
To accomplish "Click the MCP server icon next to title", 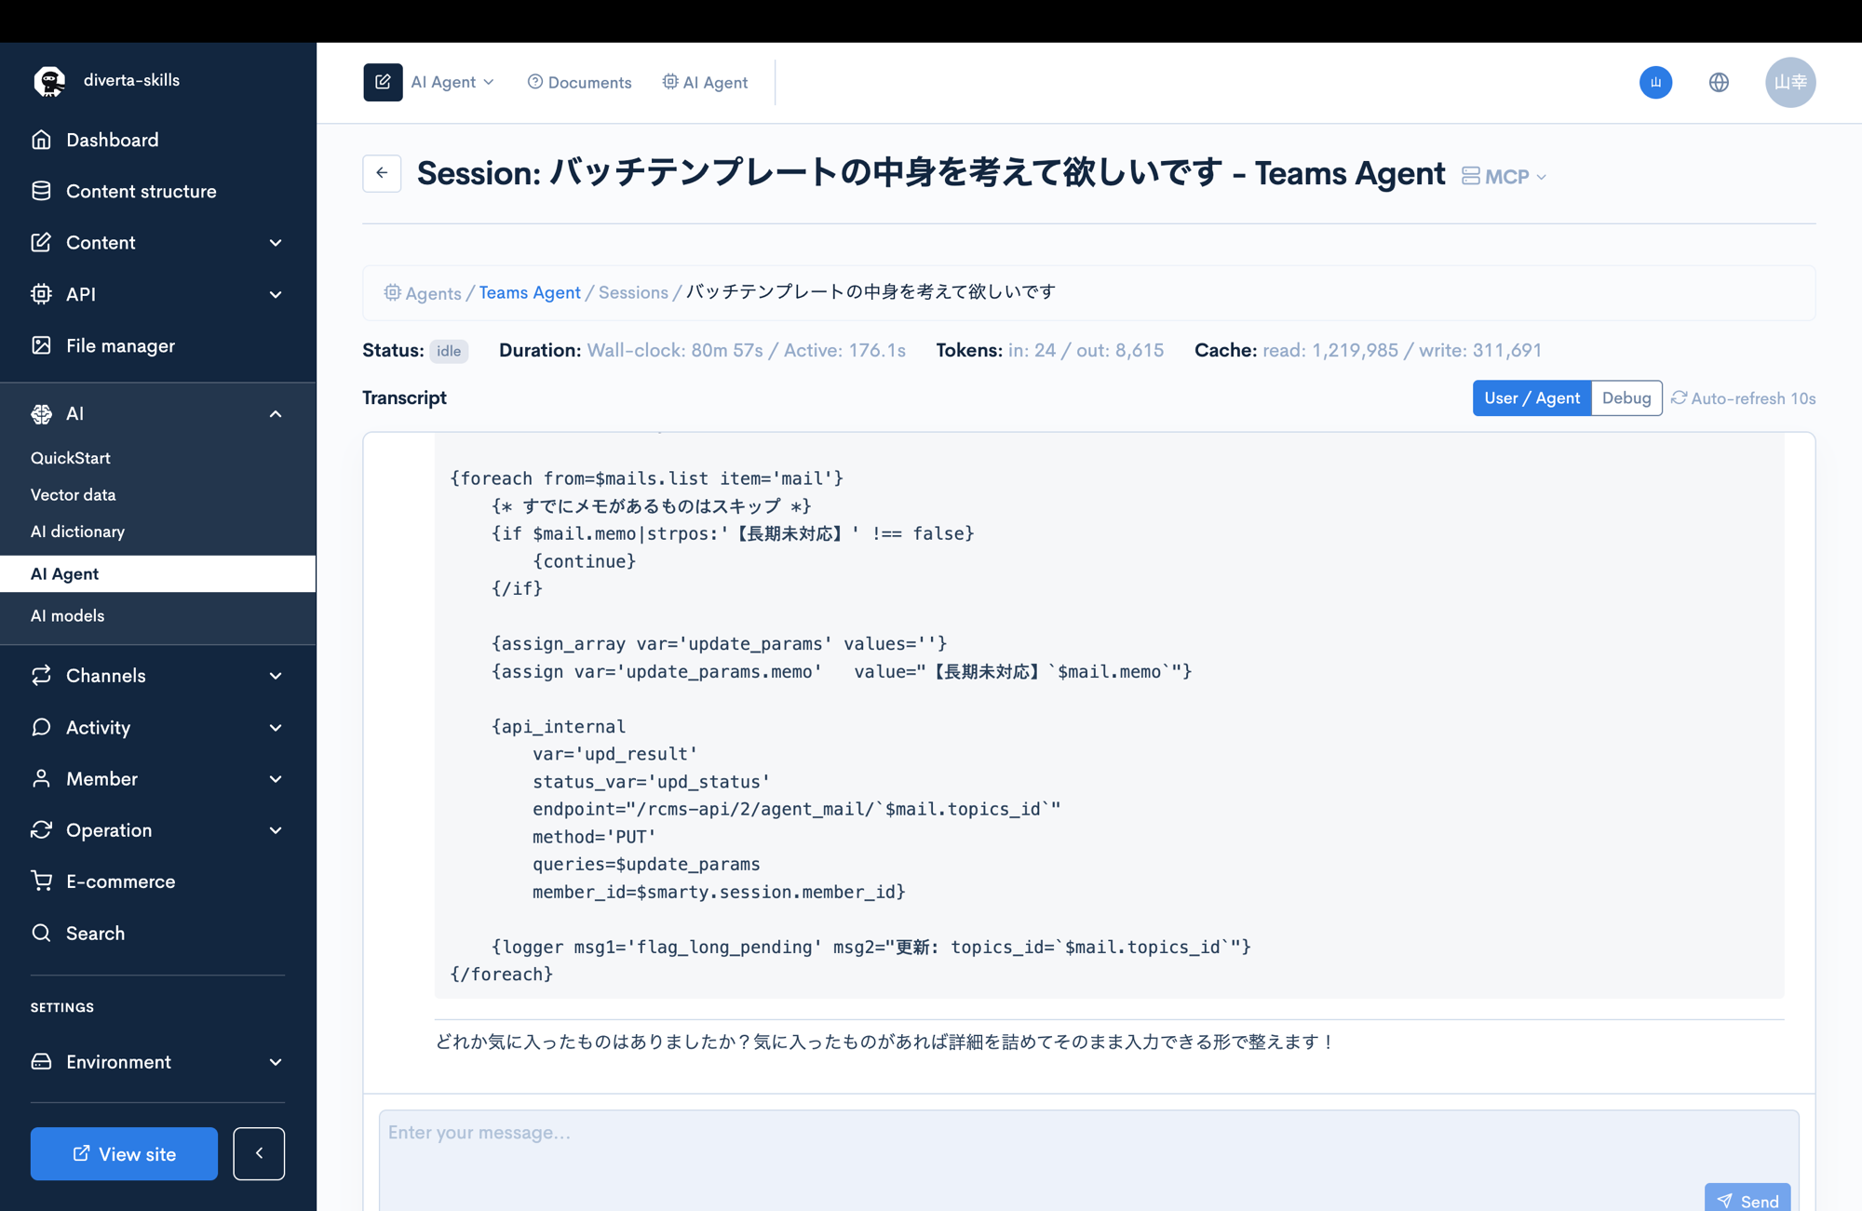I will [x=1470, y=176].
